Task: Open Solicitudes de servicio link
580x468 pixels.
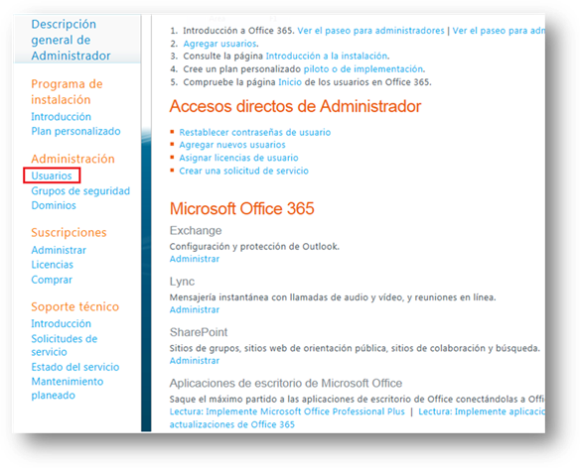Action: pyautogui.click(x=64, y=345)
